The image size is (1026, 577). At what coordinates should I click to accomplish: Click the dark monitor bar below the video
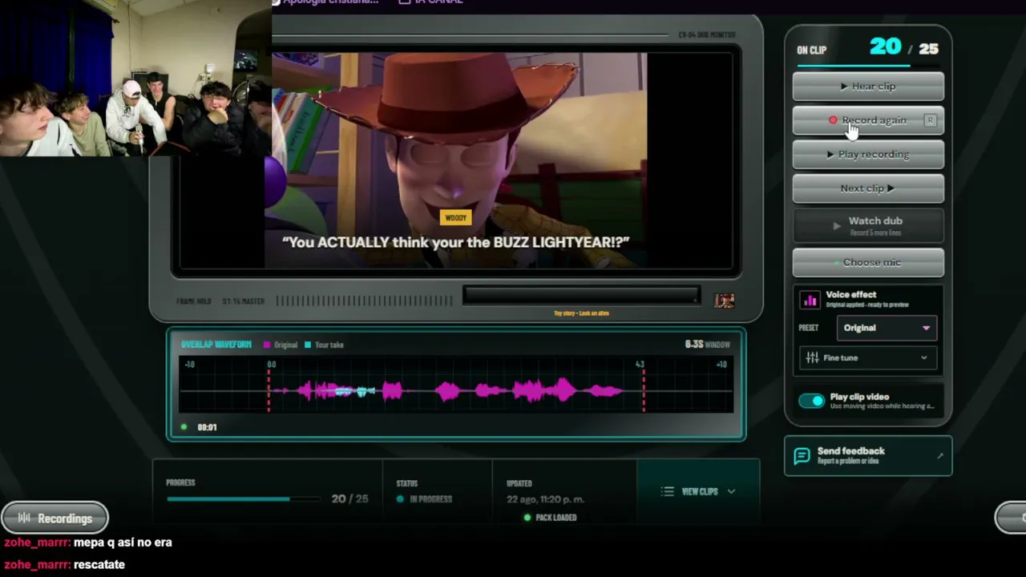581,296
